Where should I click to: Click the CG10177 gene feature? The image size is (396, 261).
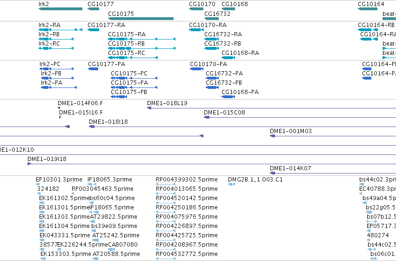(93, 9)
